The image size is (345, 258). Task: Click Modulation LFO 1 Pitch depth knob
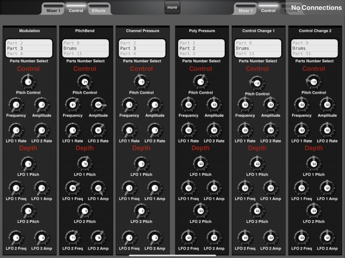point(28,164)
